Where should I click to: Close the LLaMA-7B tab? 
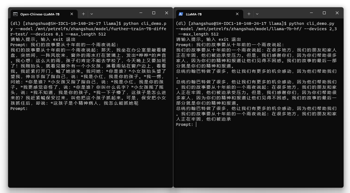coord(237,14)
